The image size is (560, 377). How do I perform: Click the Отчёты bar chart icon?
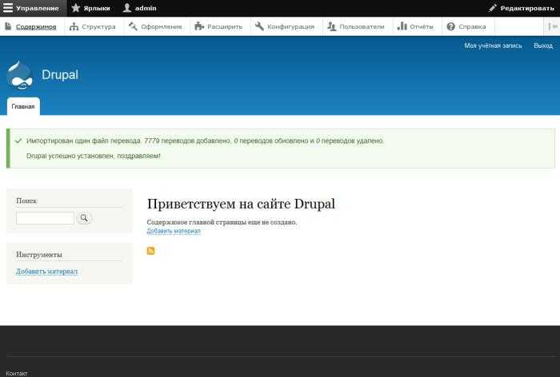(x=402, y=26)
